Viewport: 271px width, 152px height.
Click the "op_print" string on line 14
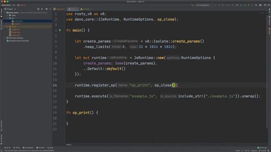pos(140,85)
